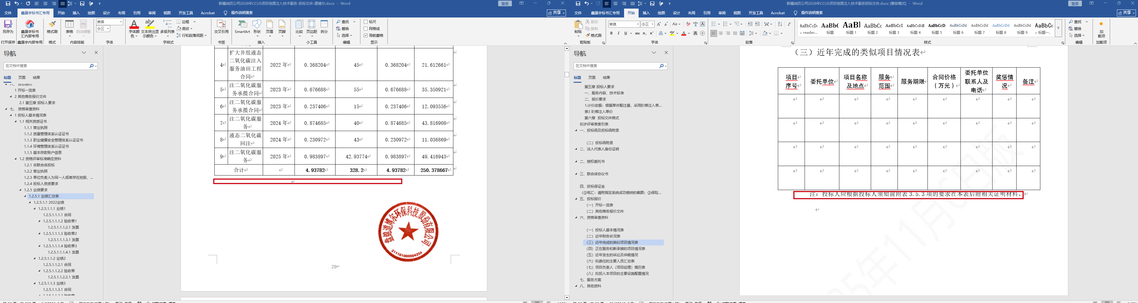Image resolution: width=1138 pixels, height=303 pixels.
Task: Open the 布局 tab in right window
Action: 692,13
